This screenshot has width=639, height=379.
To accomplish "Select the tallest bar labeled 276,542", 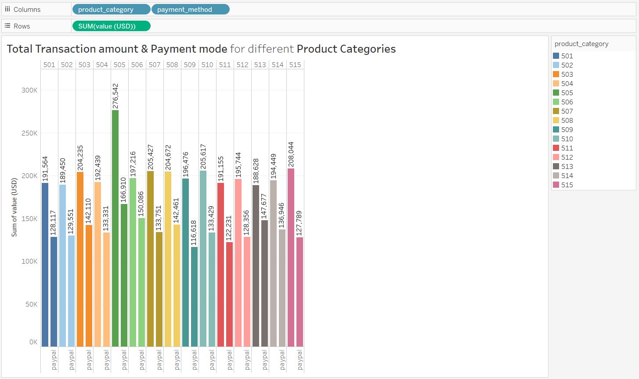I will (x=115, y=228).
